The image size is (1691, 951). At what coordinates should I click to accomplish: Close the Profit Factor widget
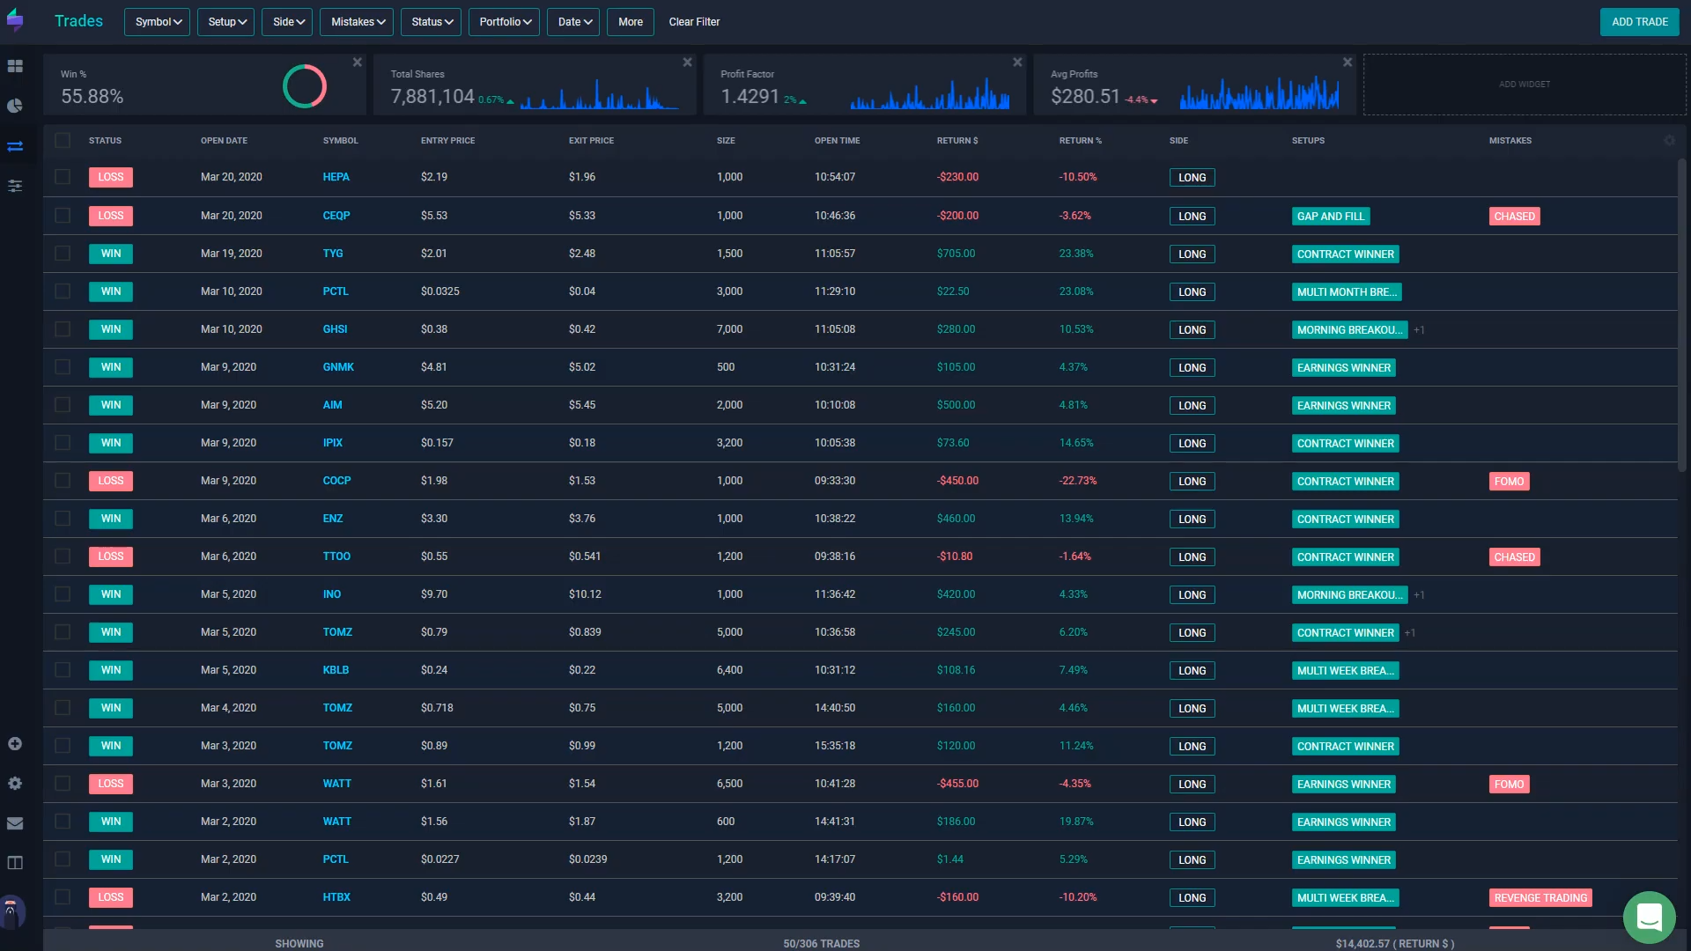1017,63
